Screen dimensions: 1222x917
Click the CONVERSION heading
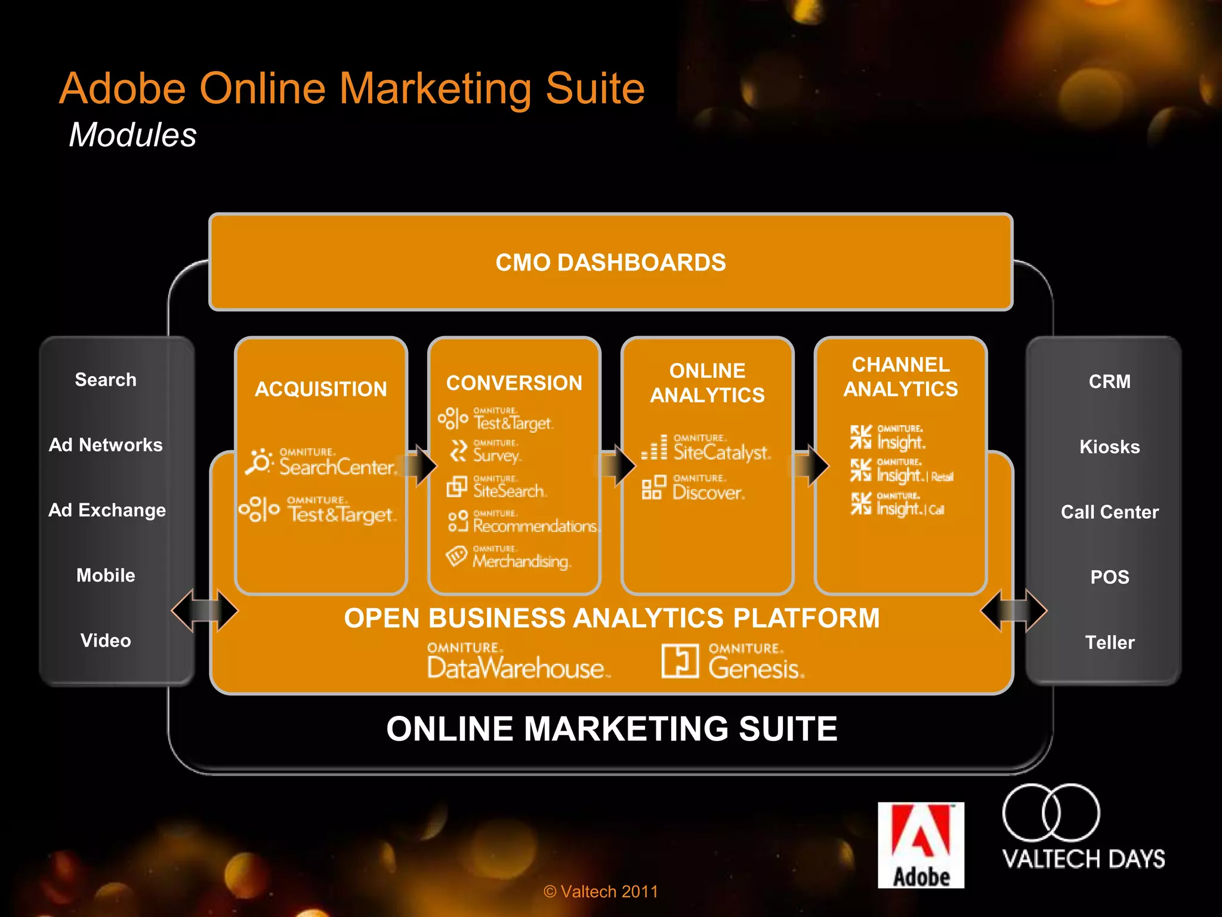click(x=514, y=383)
